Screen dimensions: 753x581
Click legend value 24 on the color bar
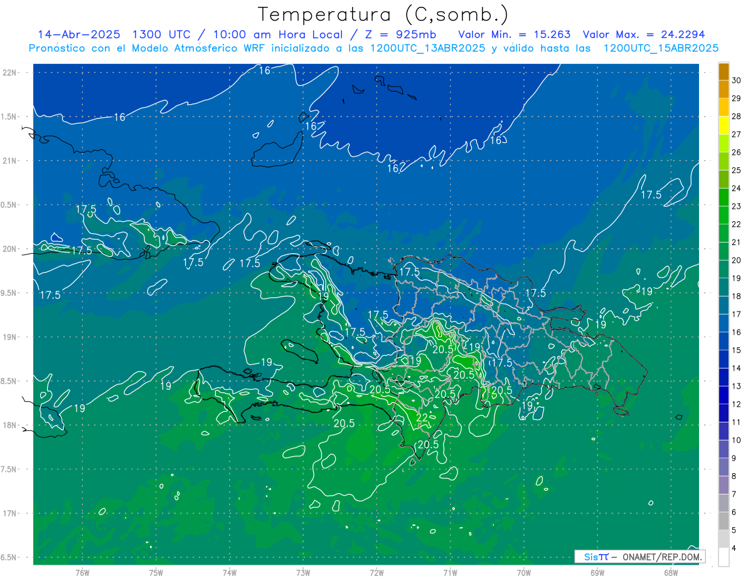point(736,188)
